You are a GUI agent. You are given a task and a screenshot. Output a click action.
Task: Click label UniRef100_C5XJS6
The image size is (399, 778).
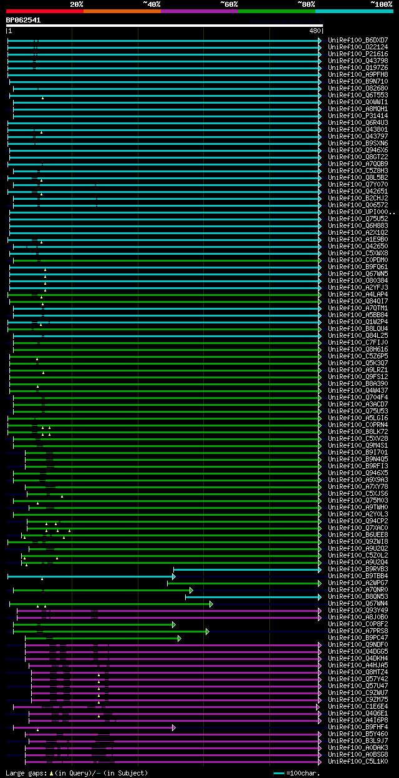(x=359, y=493)
